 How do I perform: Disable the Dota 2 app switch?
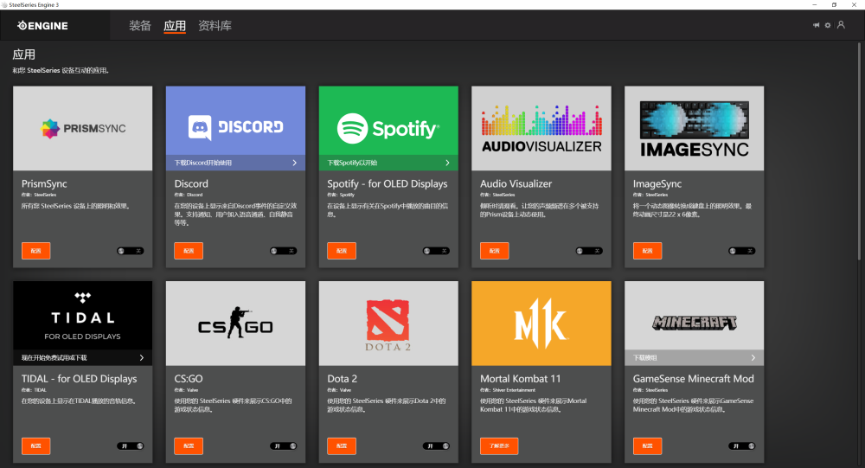pyautogui.click(x=436, y=446)
